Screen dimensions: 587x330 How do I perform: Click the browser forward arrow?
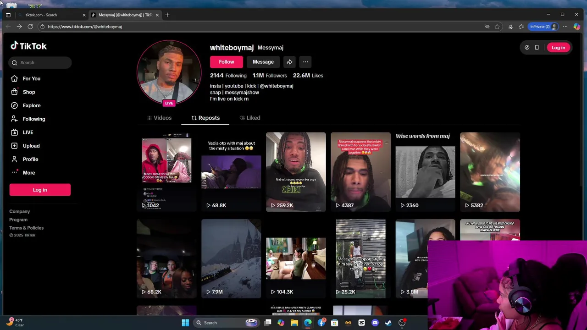[x=19, y=27]
